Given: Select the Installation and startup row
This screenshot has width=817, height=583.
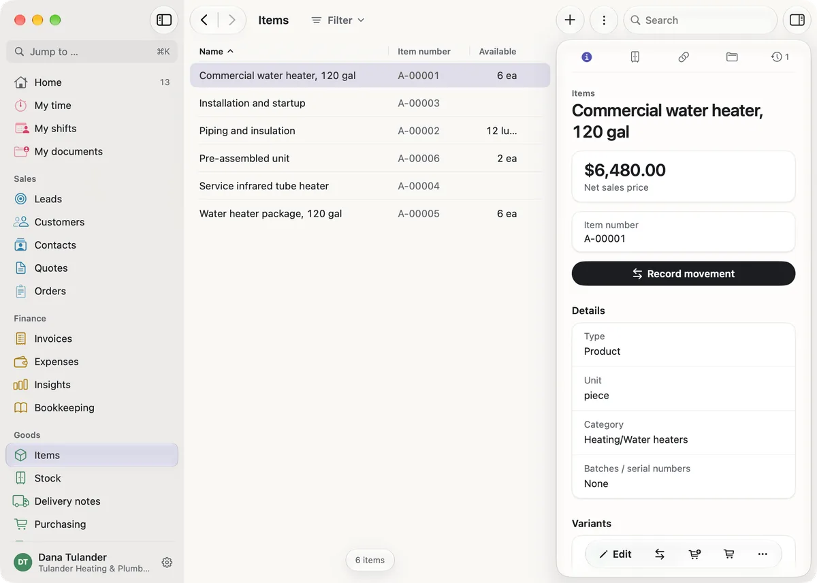Looking at the screenshot, I should (x=370, y=104).
